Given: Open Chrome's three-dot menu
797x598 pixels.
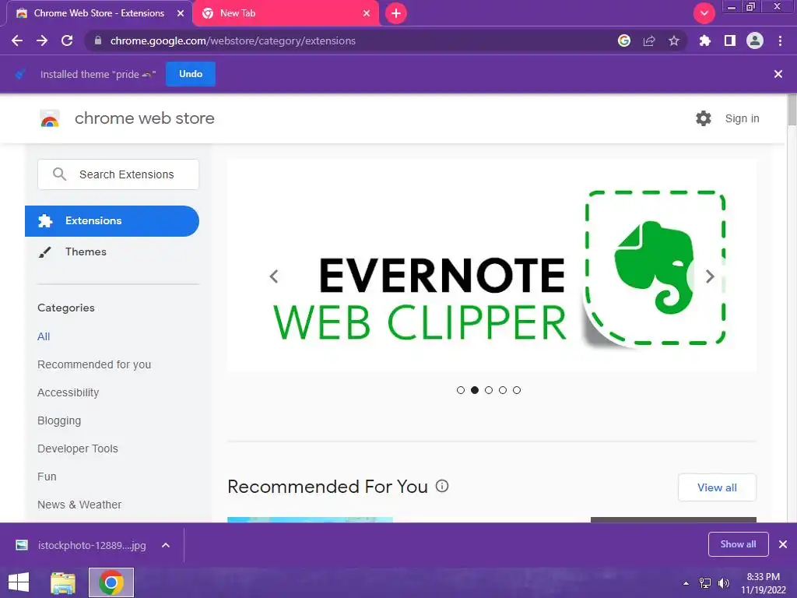Looking at the screenshot, I should (780, 40).
